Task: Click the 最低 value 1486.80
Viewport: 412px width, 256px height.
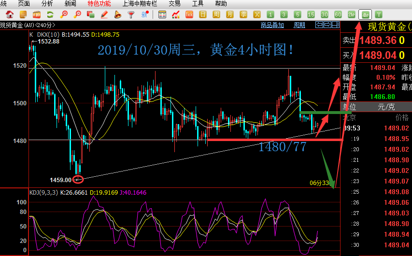Action: [x=383, y=97]
